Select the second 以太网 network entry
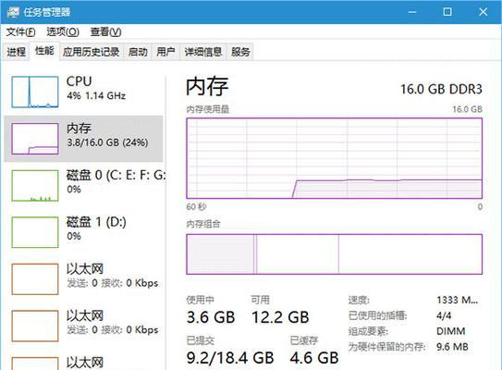The image size is (502, 370). pos(85,326)
